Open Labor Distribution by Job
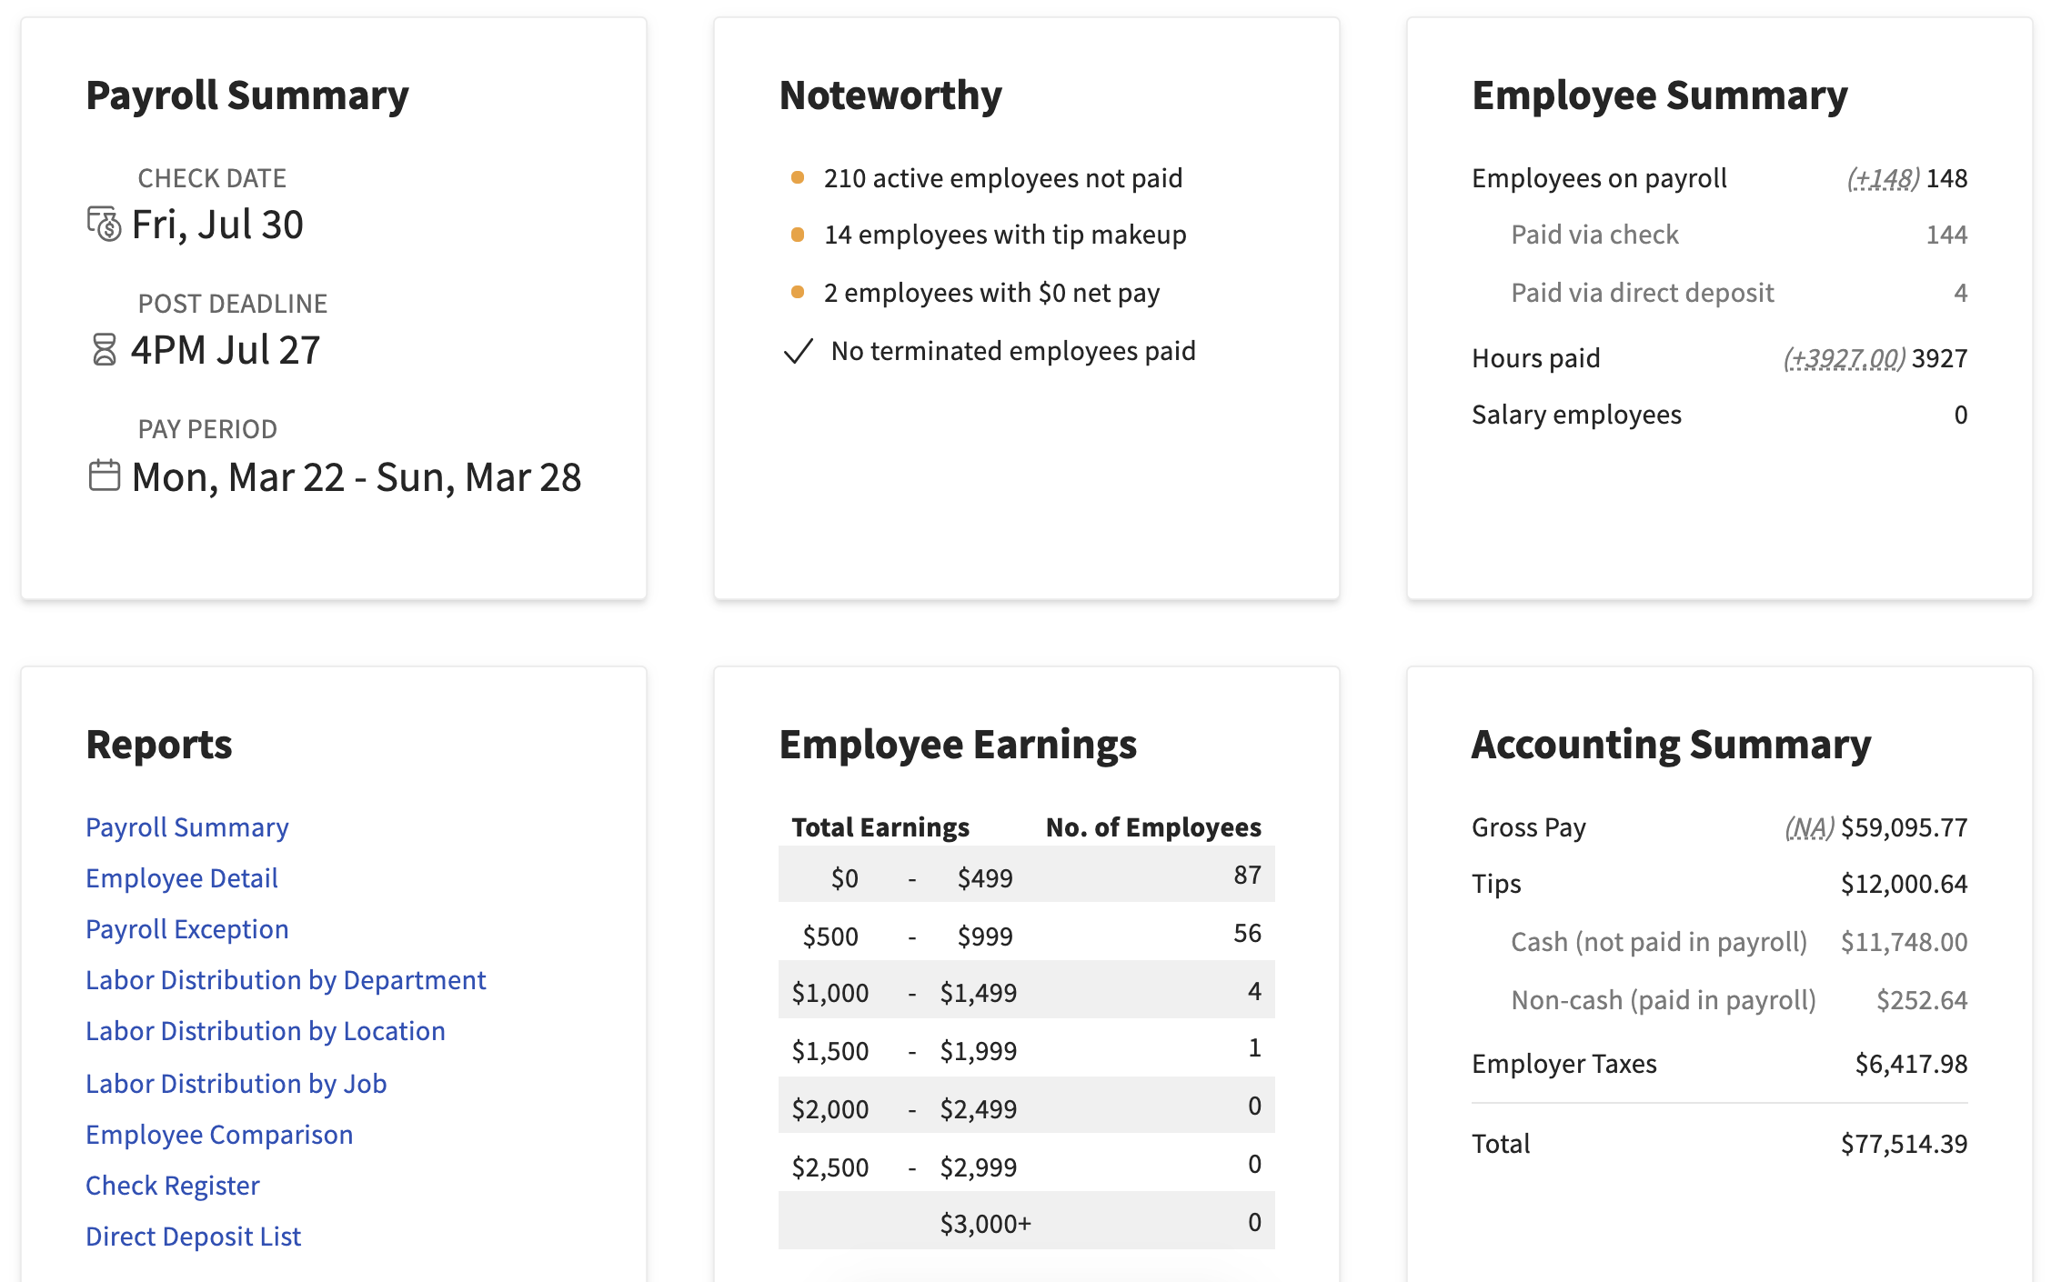The height and width of the screenshot is (1282, 2061). [236, 1083]
